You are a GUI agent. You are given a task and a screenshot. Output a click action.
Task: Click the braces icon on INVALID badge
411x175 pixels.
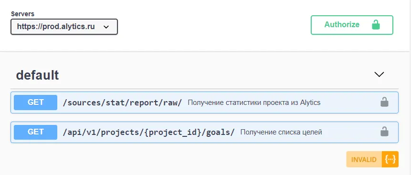tap(390, 159)
